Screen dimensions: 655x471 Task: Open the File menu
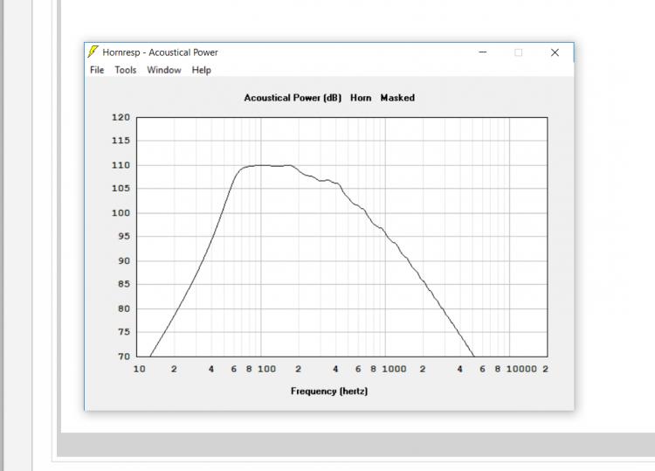coord(97,70)
